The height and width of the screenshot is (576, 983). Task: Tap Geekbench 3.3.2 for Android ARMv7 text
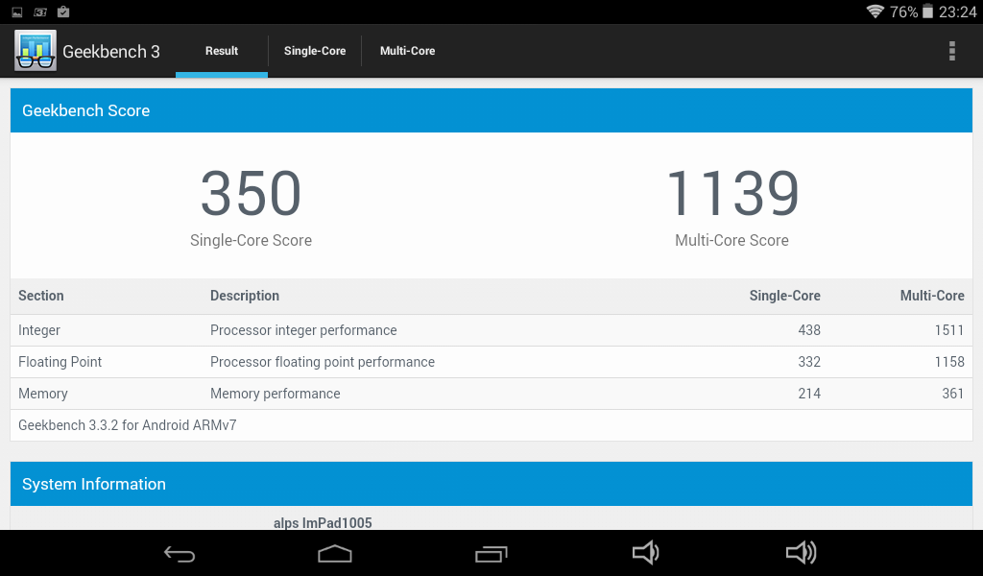pos(128,425)
